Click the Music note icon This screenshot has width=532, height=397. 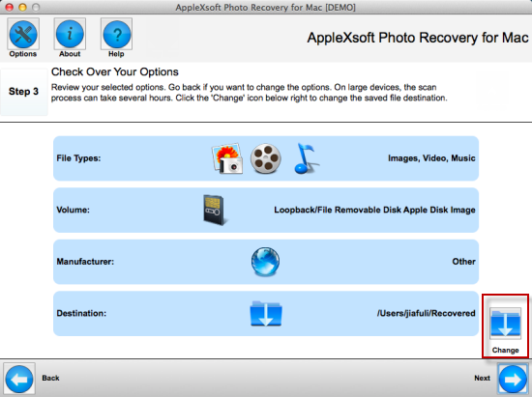pos(307,158)
